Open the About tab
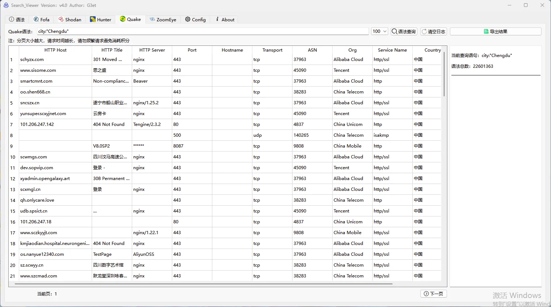 (225, 19)
